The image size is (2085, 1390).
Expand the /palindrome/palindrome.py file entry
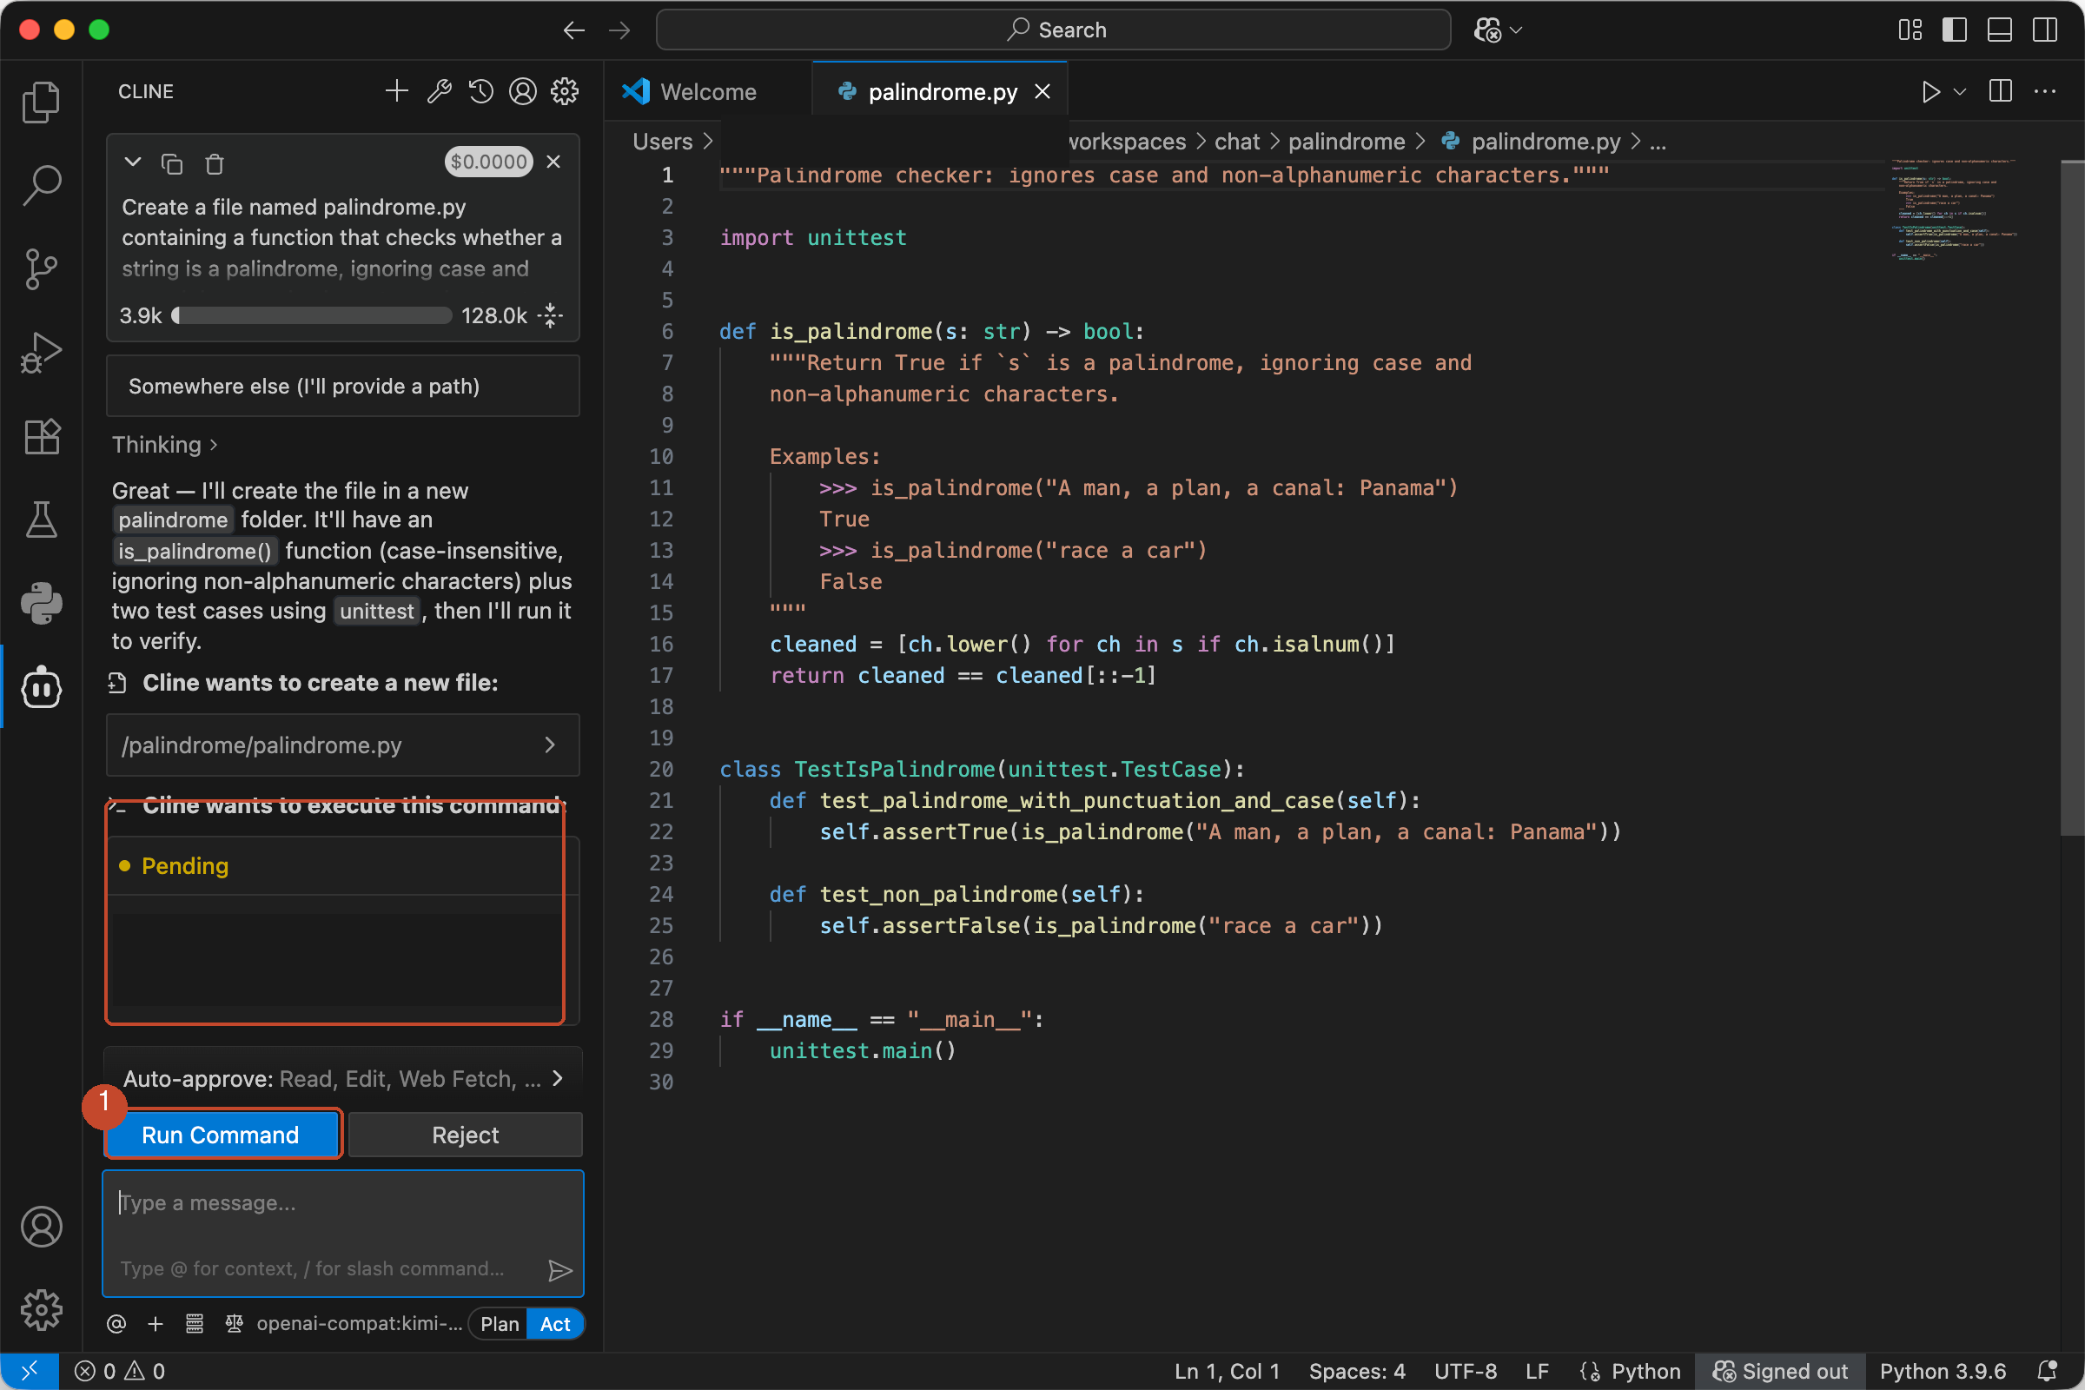343,745
